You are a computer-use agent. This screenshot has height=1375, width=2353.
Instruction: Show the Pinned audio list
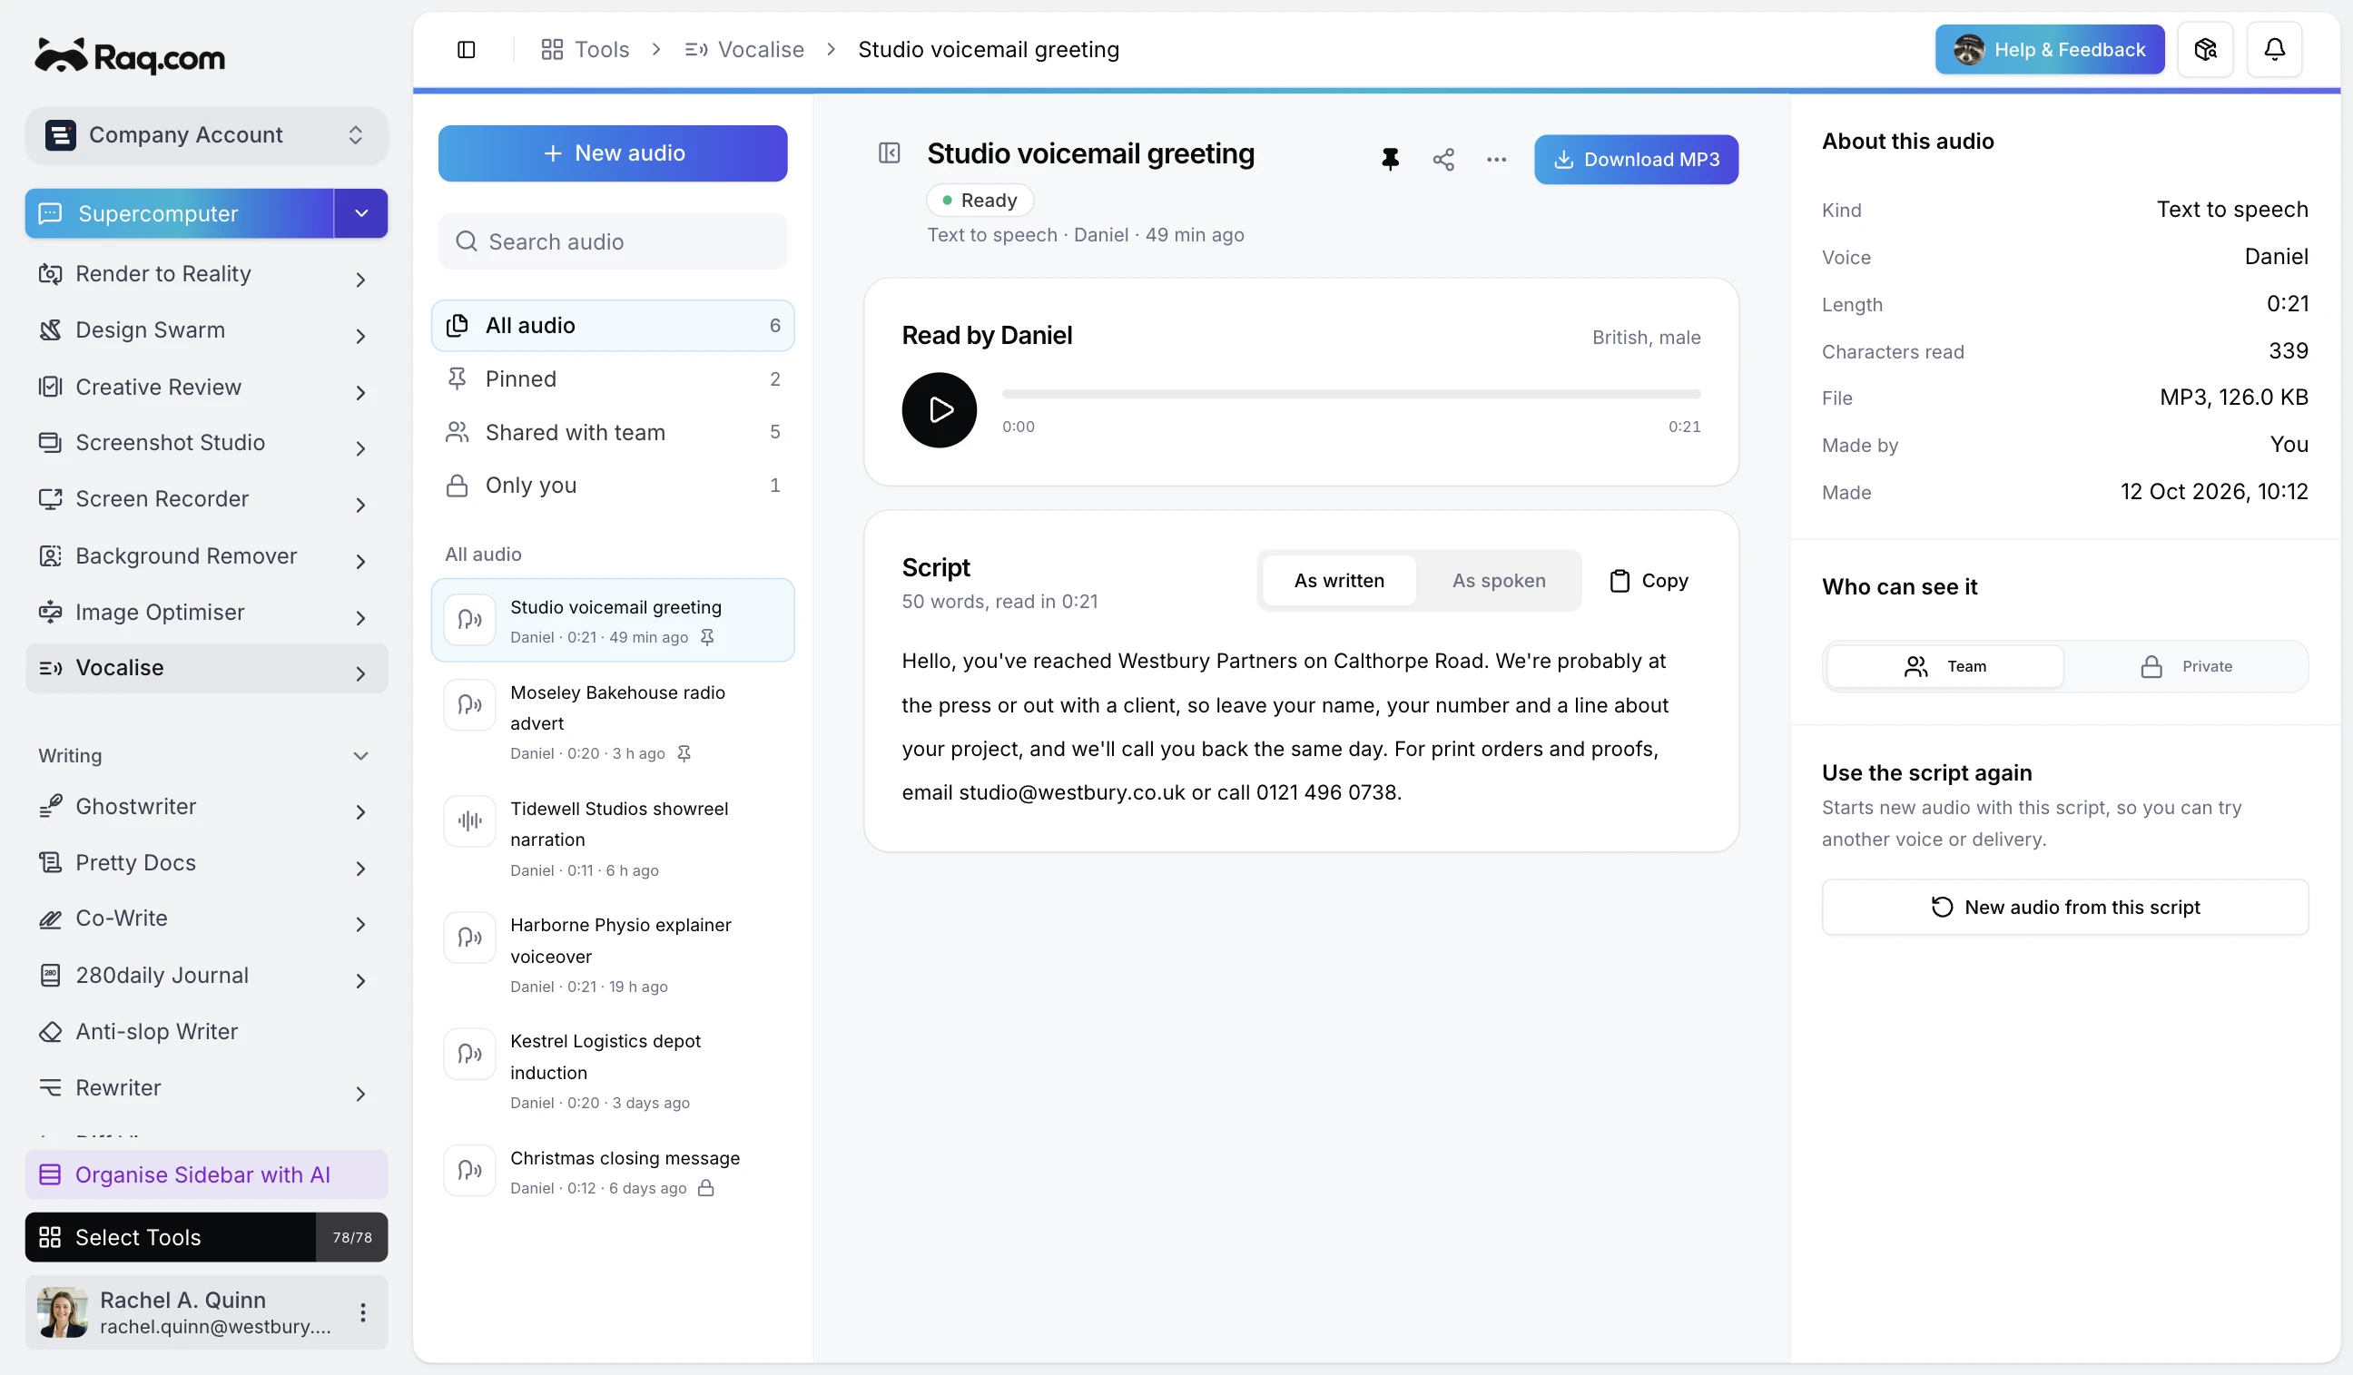tap(613, 379)
